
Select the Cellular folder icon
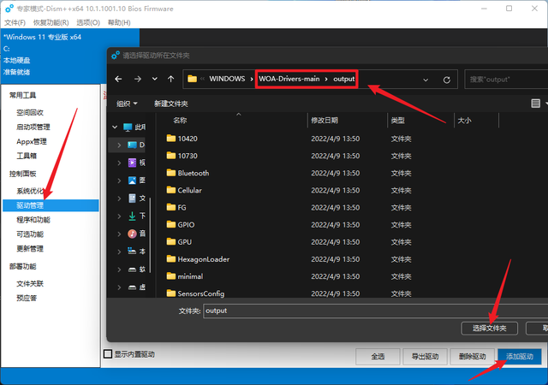click(171, 190)
